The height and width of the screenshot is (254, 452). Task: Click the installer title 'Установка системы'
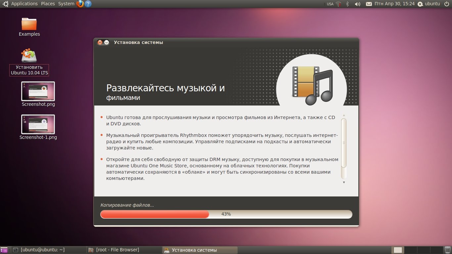(x=138, y=42)
